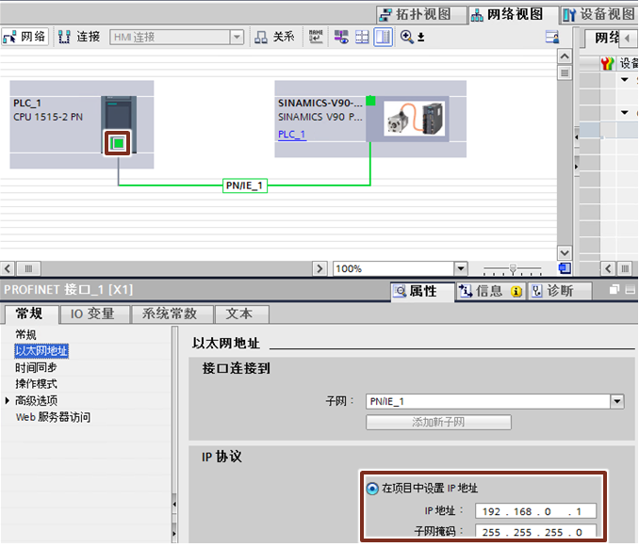Select 以太网地址 in the properties tree

coord(41,351)
